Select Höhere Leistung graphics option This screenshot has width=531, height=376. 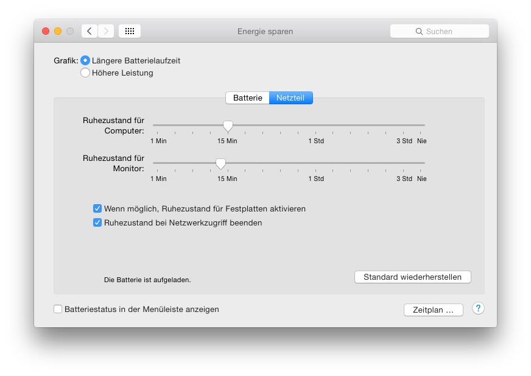[x=85, y=73]
